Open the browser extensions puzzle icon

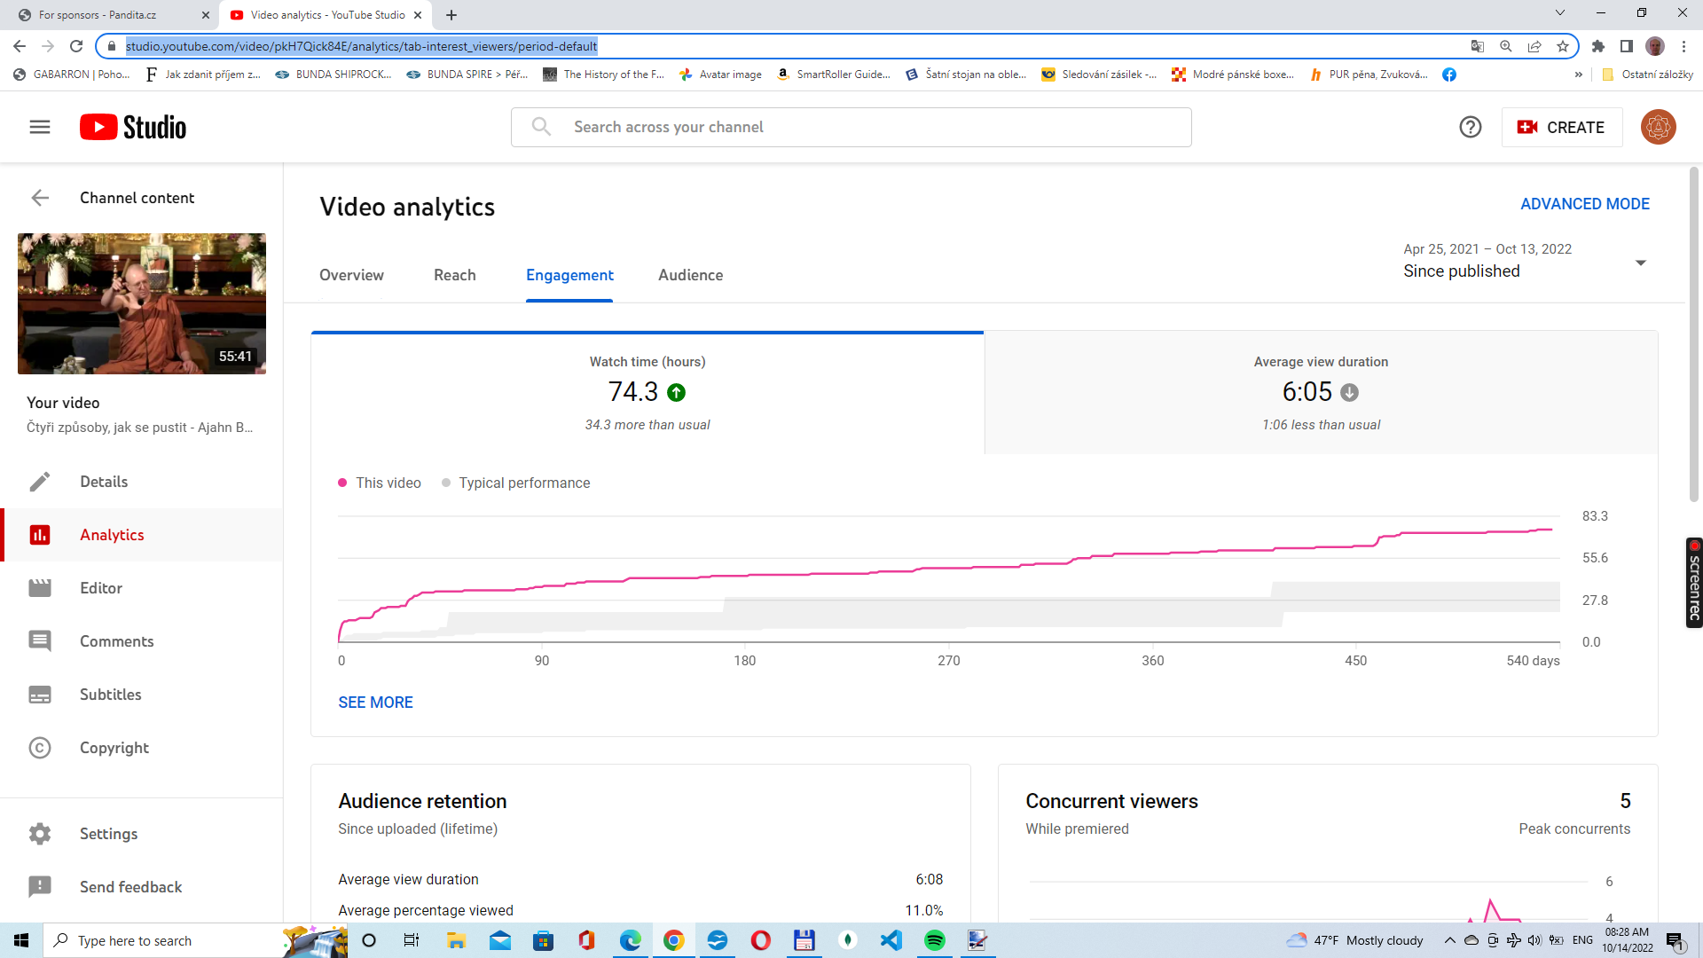click(1598, 46)
